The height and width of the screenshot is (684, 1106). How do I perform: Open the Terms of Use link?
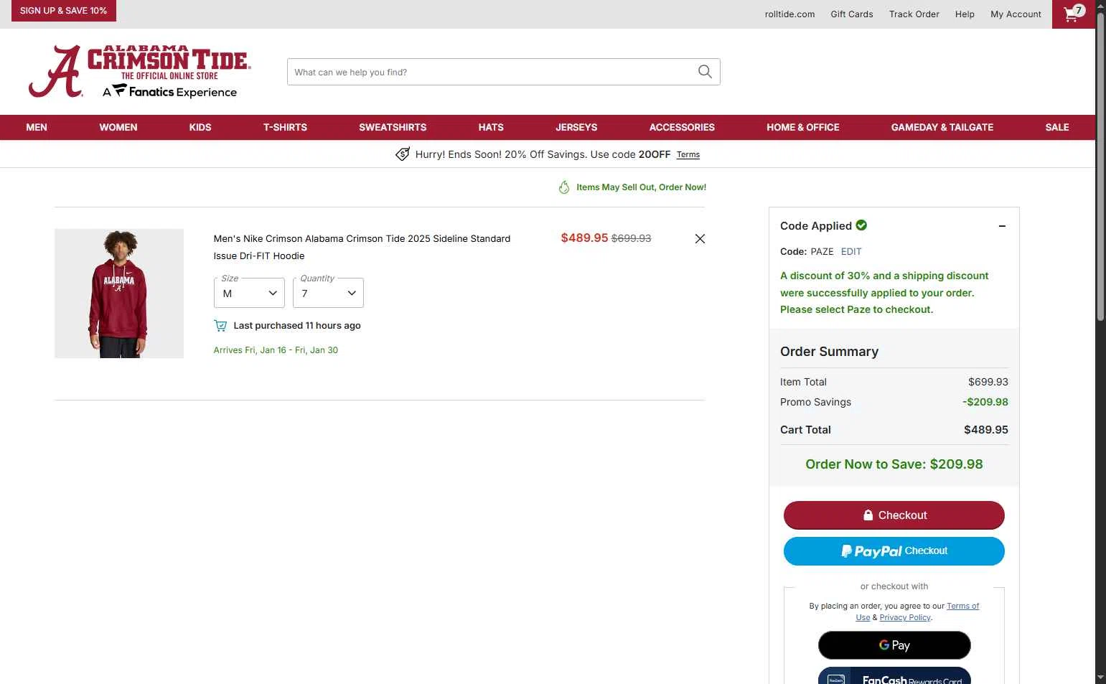962,606
